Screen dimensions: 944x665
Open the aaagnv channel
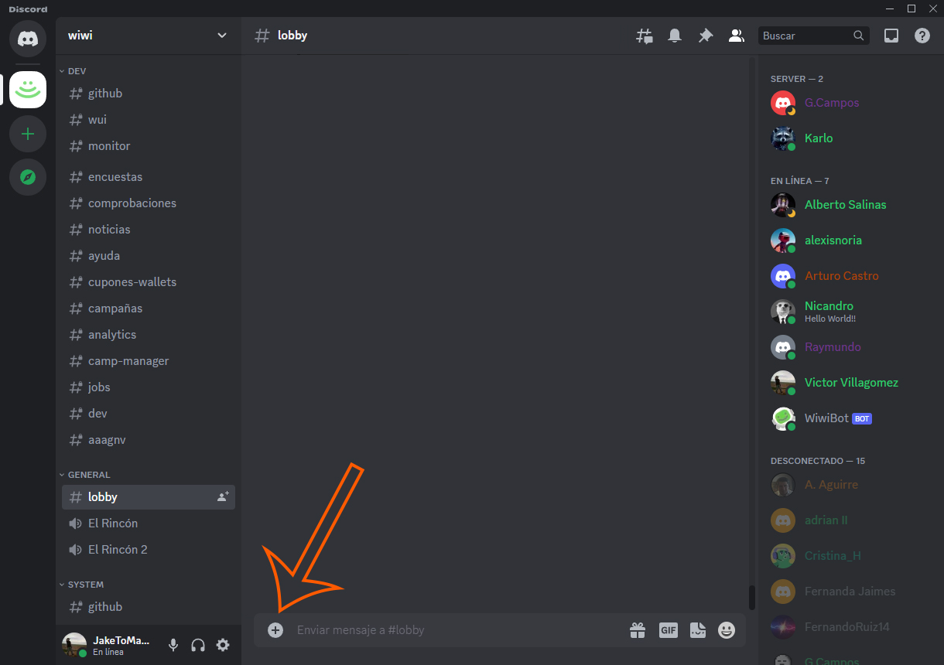click(x=149, y=440)
